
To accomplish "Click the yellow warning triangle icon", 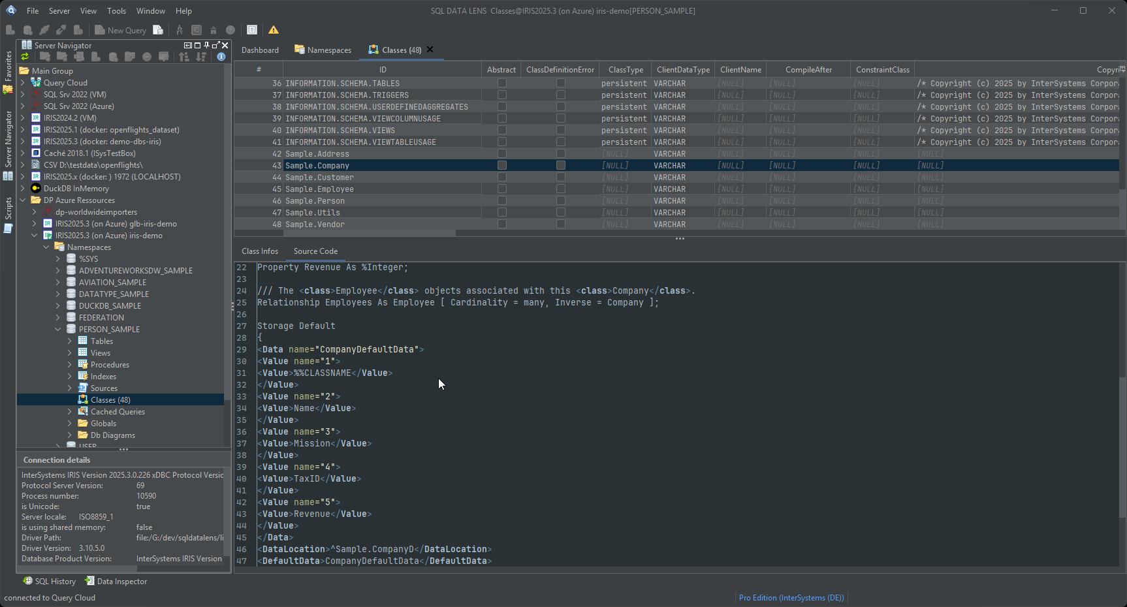I will 274,30.
